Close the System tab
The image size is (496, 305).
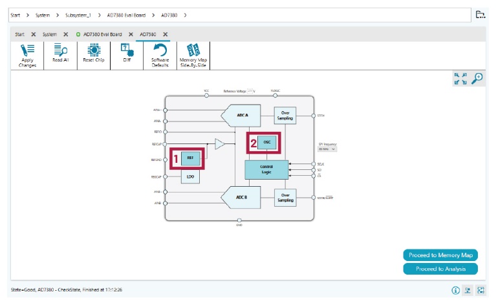coord(66,34)
